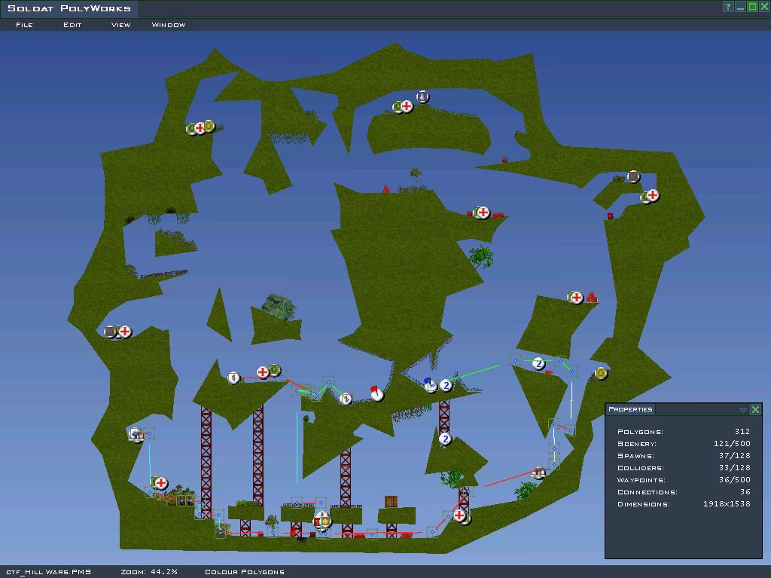This screenshot has height=578, width=771.
Task: Select the medkit spawn at the tunnel bottom right
Action: [x=459, y=515]
